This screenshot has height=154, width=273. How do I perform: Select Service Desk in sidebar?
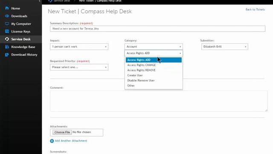(x=21, y=39)
